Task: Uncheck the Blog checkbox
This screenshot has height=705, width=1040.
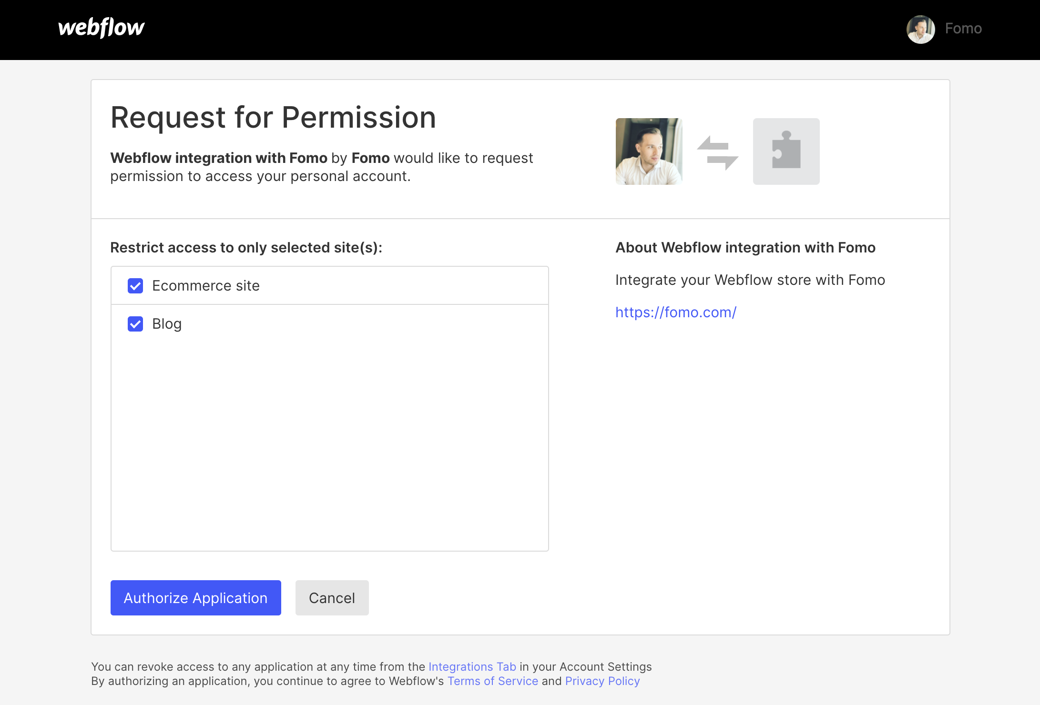Action: (135, 324)
